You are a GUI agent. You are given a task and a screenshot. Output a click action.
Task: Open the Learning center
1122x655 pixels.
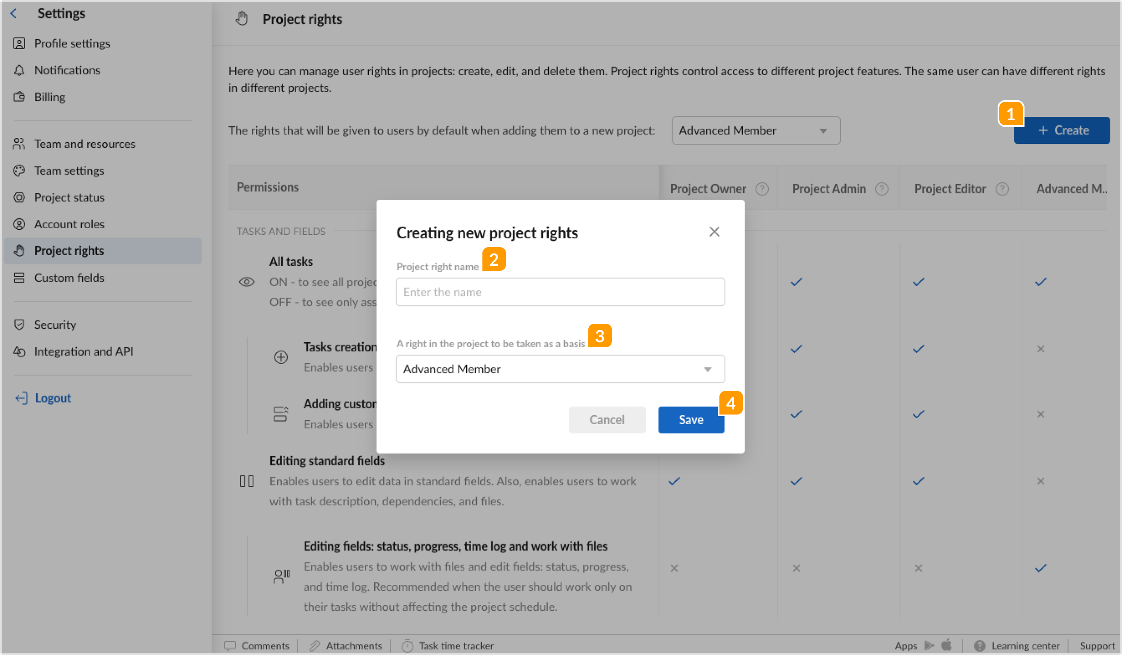pos(1017,646)
